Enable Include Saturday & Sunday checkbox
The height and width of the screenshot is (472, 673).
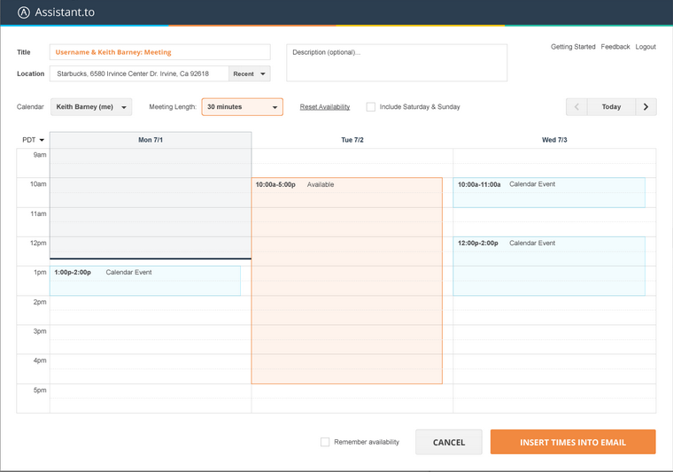tap(371, 107)
